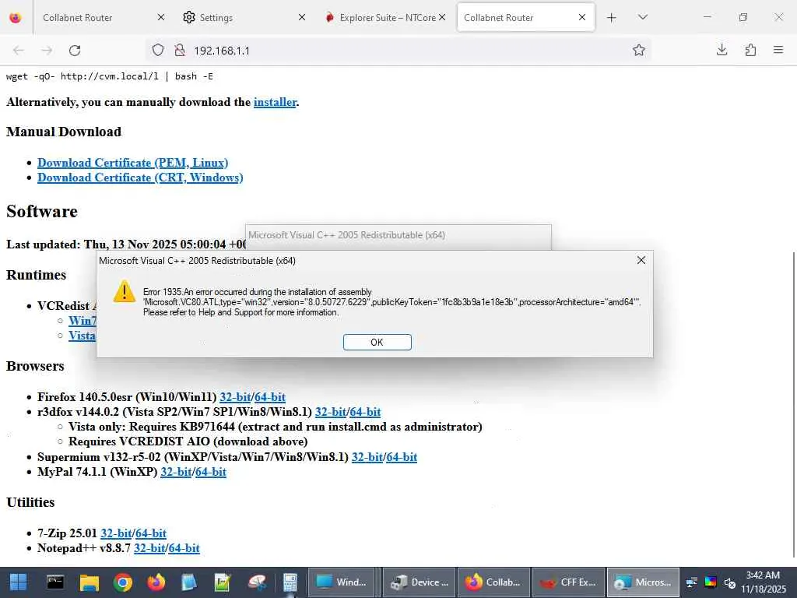797x598 pixels.
Task: Open the Win7 VCRedist link
Action: point(83,321)
